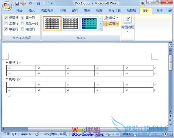Check the 镶边列 banded columns option
The image size is (174, 138).
pos(22,29)
